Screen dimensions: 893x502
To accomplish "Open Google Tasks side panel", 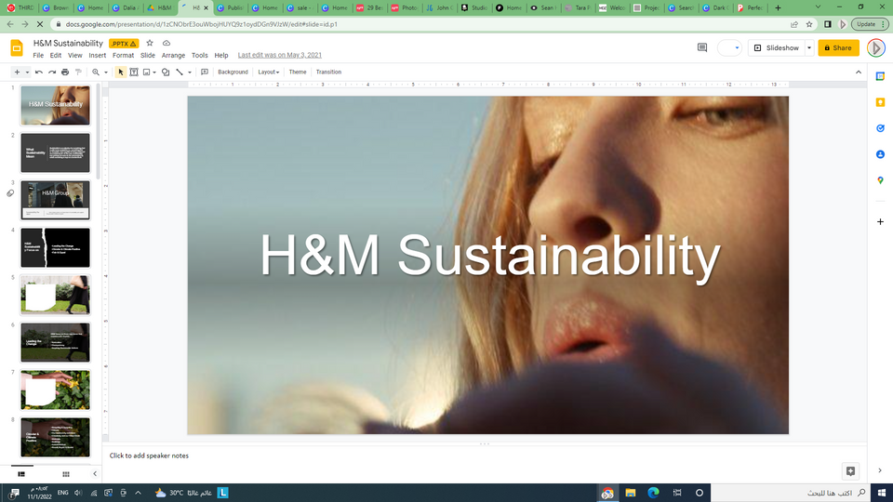I will coord(880,128).
